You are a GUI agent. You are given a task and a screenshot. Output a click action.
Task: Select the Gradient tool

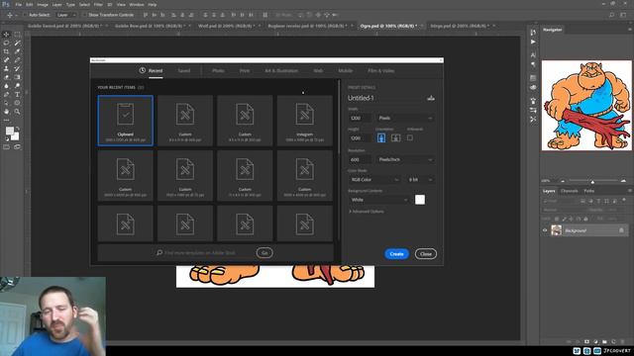click(x=17, y=77)
